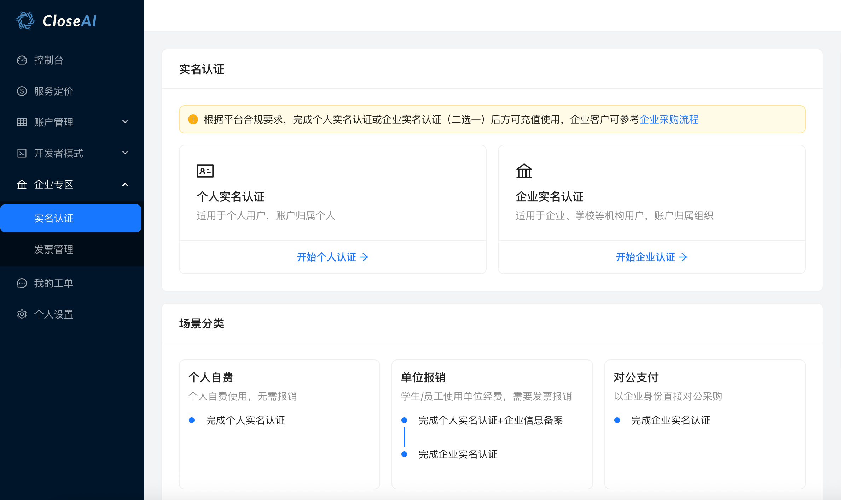Click 适用于个人用户，账户归属个人 description
The height and width of the screenshot is (500, 841).
(266, 215)
